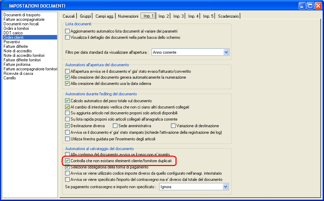Check Su lista rapida proponi articoli collegati

tap(67, 119)
